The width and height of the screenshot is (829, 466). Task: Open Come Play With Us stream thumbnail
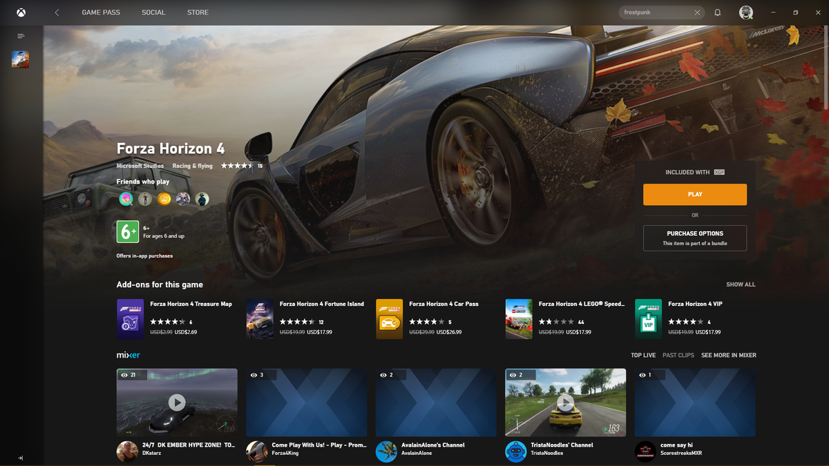click(306, 402)
